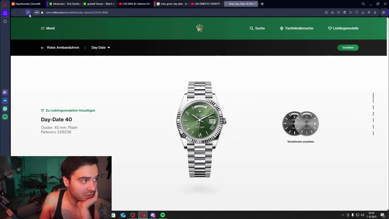Open a new tab with plus
The image size is (389, 219).
click(262, 4)
